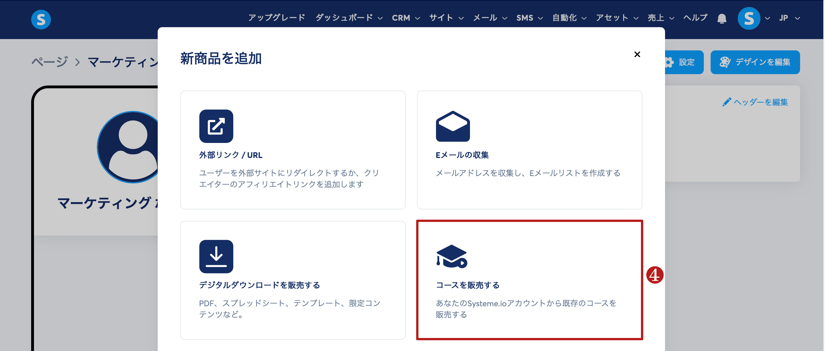Open the notification bell
The width and height of the screenshot is (825, 351).
pyautogui.click(x=722, y=19)
